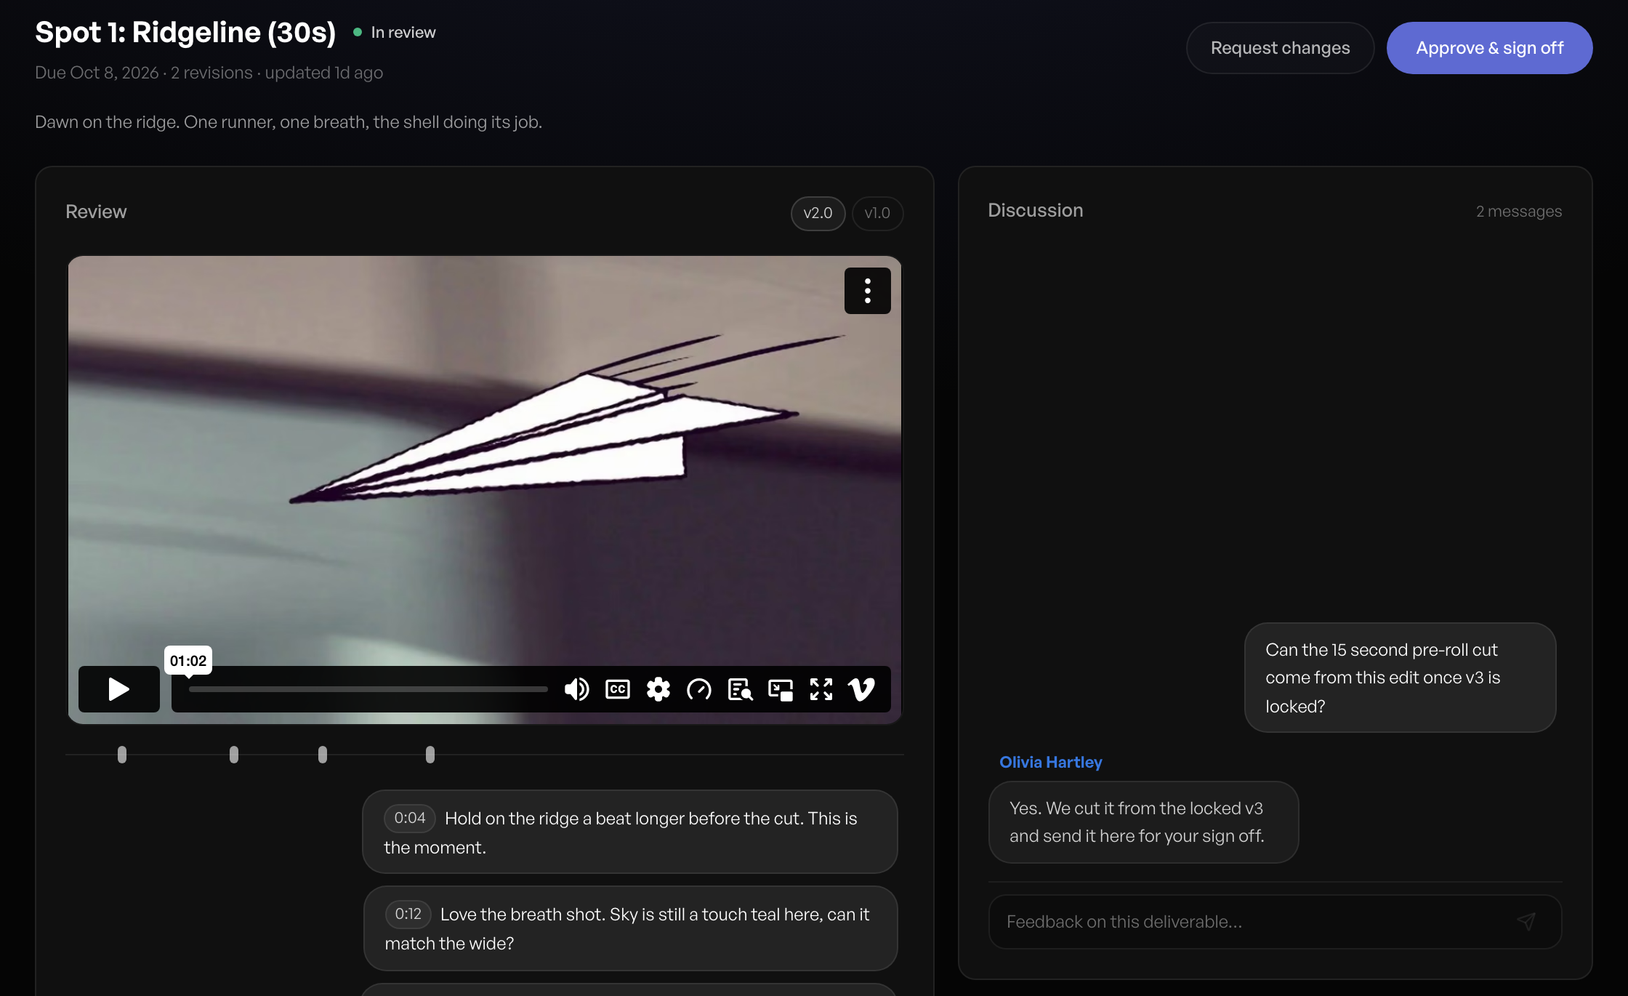Select fourth timeline comment marker
The image size is (1628, 996).
pyautogui.click(x=430, y=755)
